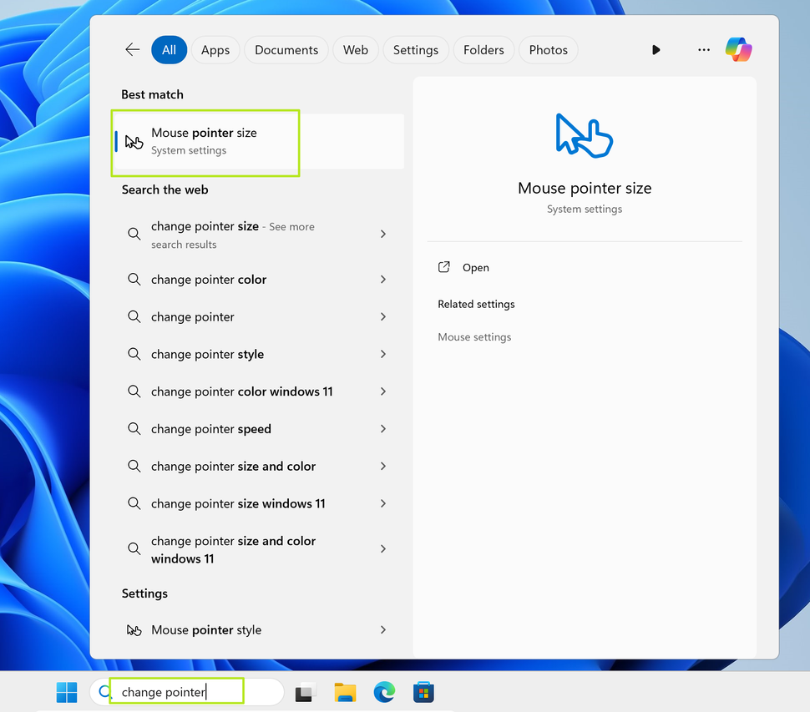
Task: Click the game pass play icon
Action: (x=656, y=49)
